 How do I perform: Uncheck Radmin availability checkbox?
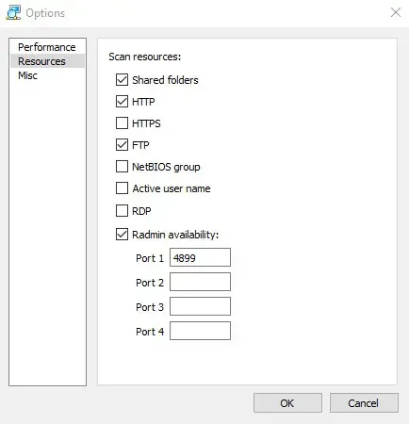tap(122, 235)
